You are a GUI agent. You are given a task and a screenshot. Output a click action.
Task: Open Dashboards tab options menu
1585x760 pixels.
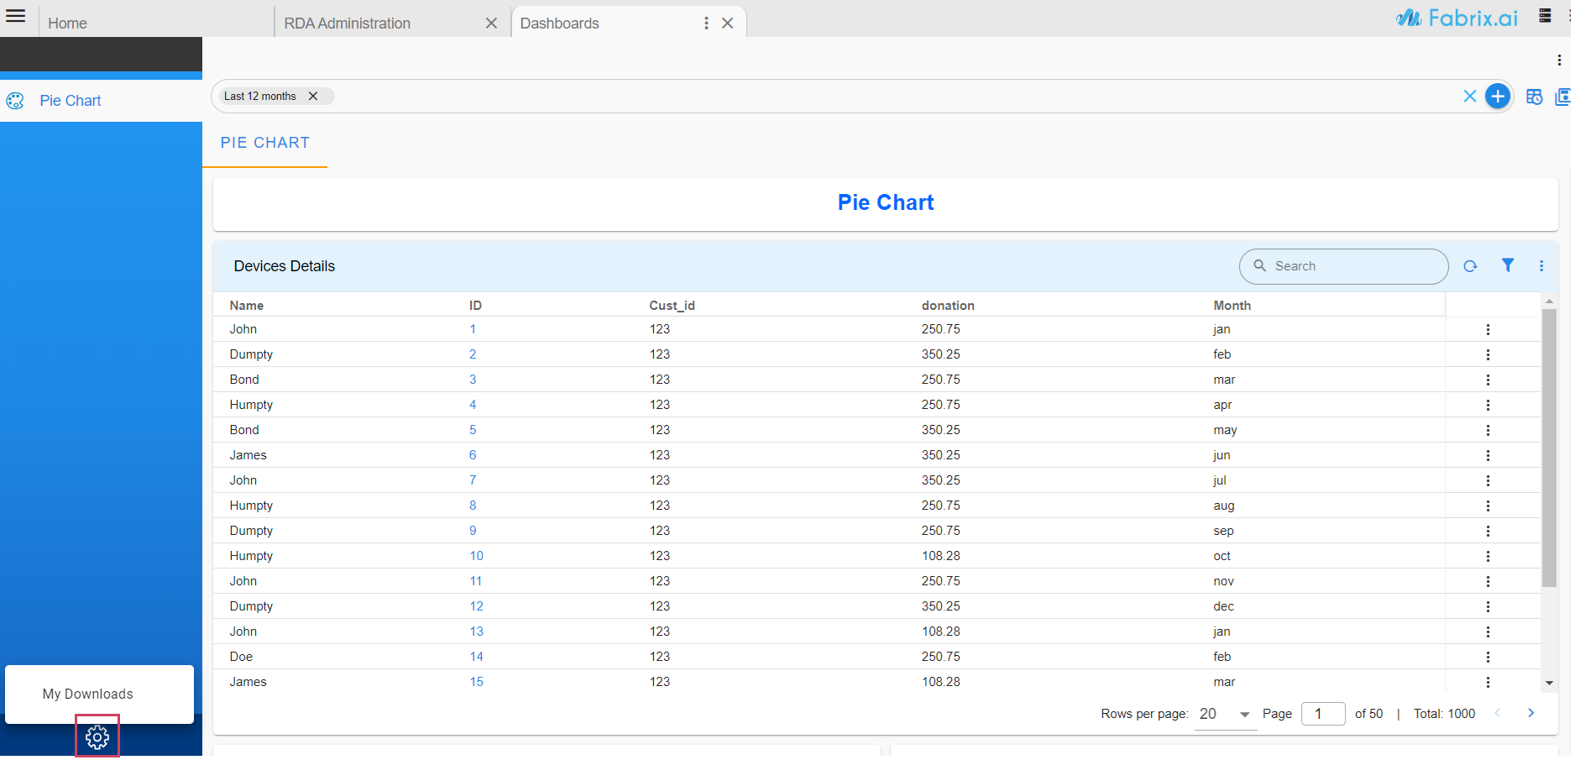(706, 24)
